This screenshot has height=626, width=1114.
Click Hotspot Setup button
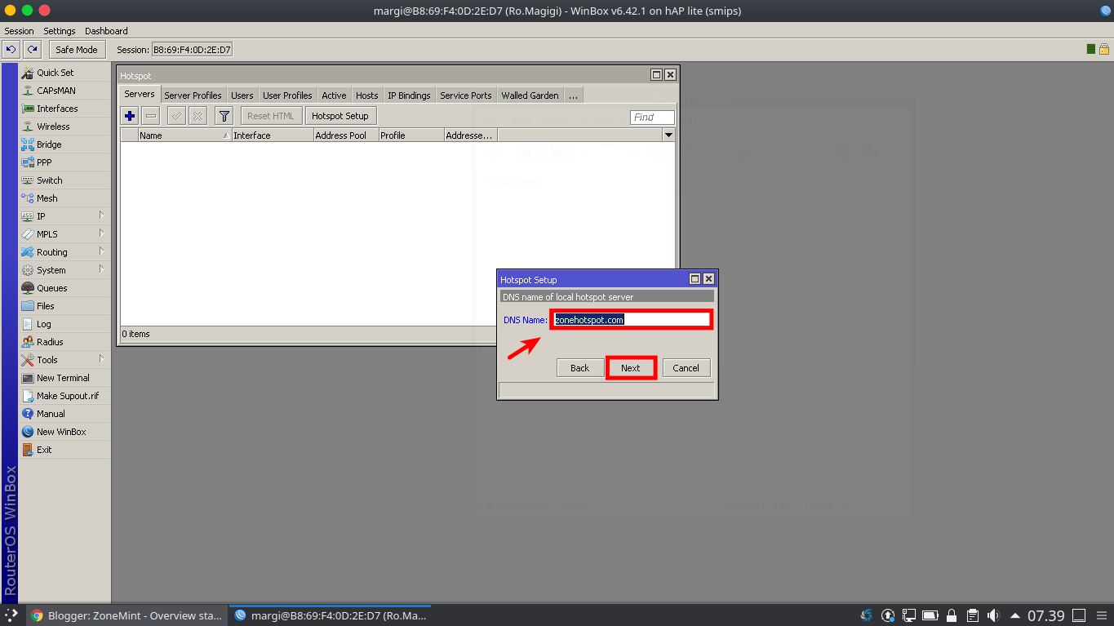(340, 116)
